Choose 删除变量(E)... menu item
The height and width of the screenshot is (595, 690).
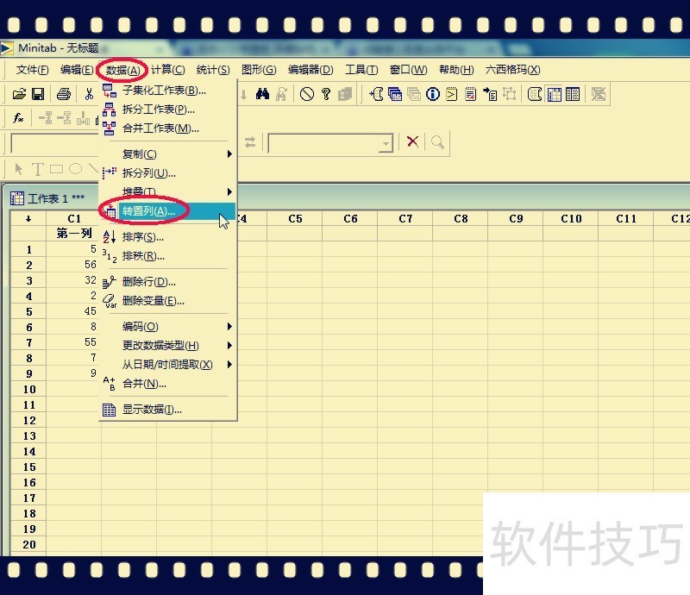(168, 301)
